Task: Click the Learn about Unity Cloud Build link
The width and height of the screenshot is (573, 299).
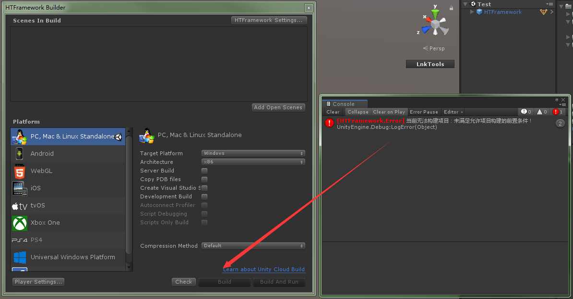Action: click(263, 269)
